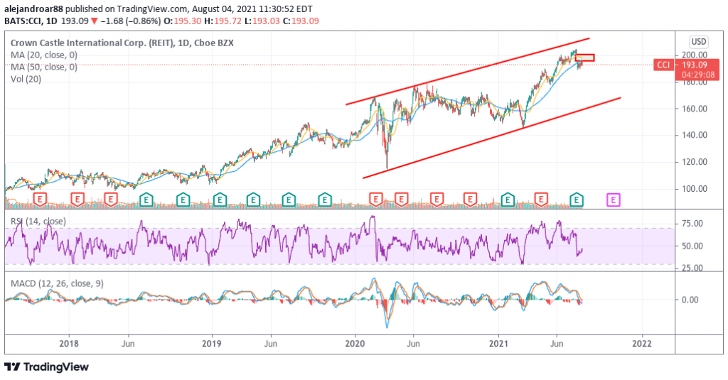Image resolution: width=728 pixels, height=380 pixels.
Task: Click the 2022 date label on time axis
Action: point(642,344)
